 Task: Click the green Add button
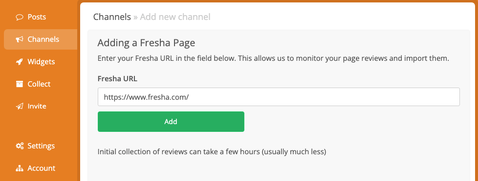pos(171,122)
